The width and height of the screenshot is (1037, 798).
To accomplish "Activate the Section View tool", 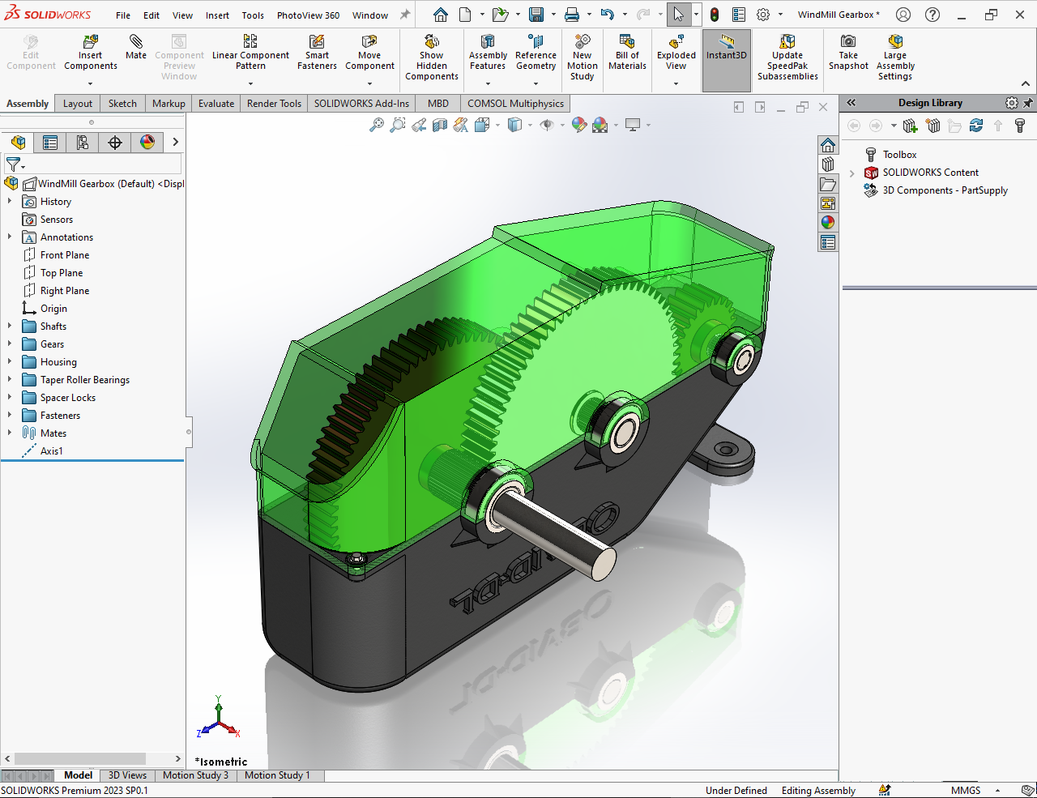I will tap(440, 125).
